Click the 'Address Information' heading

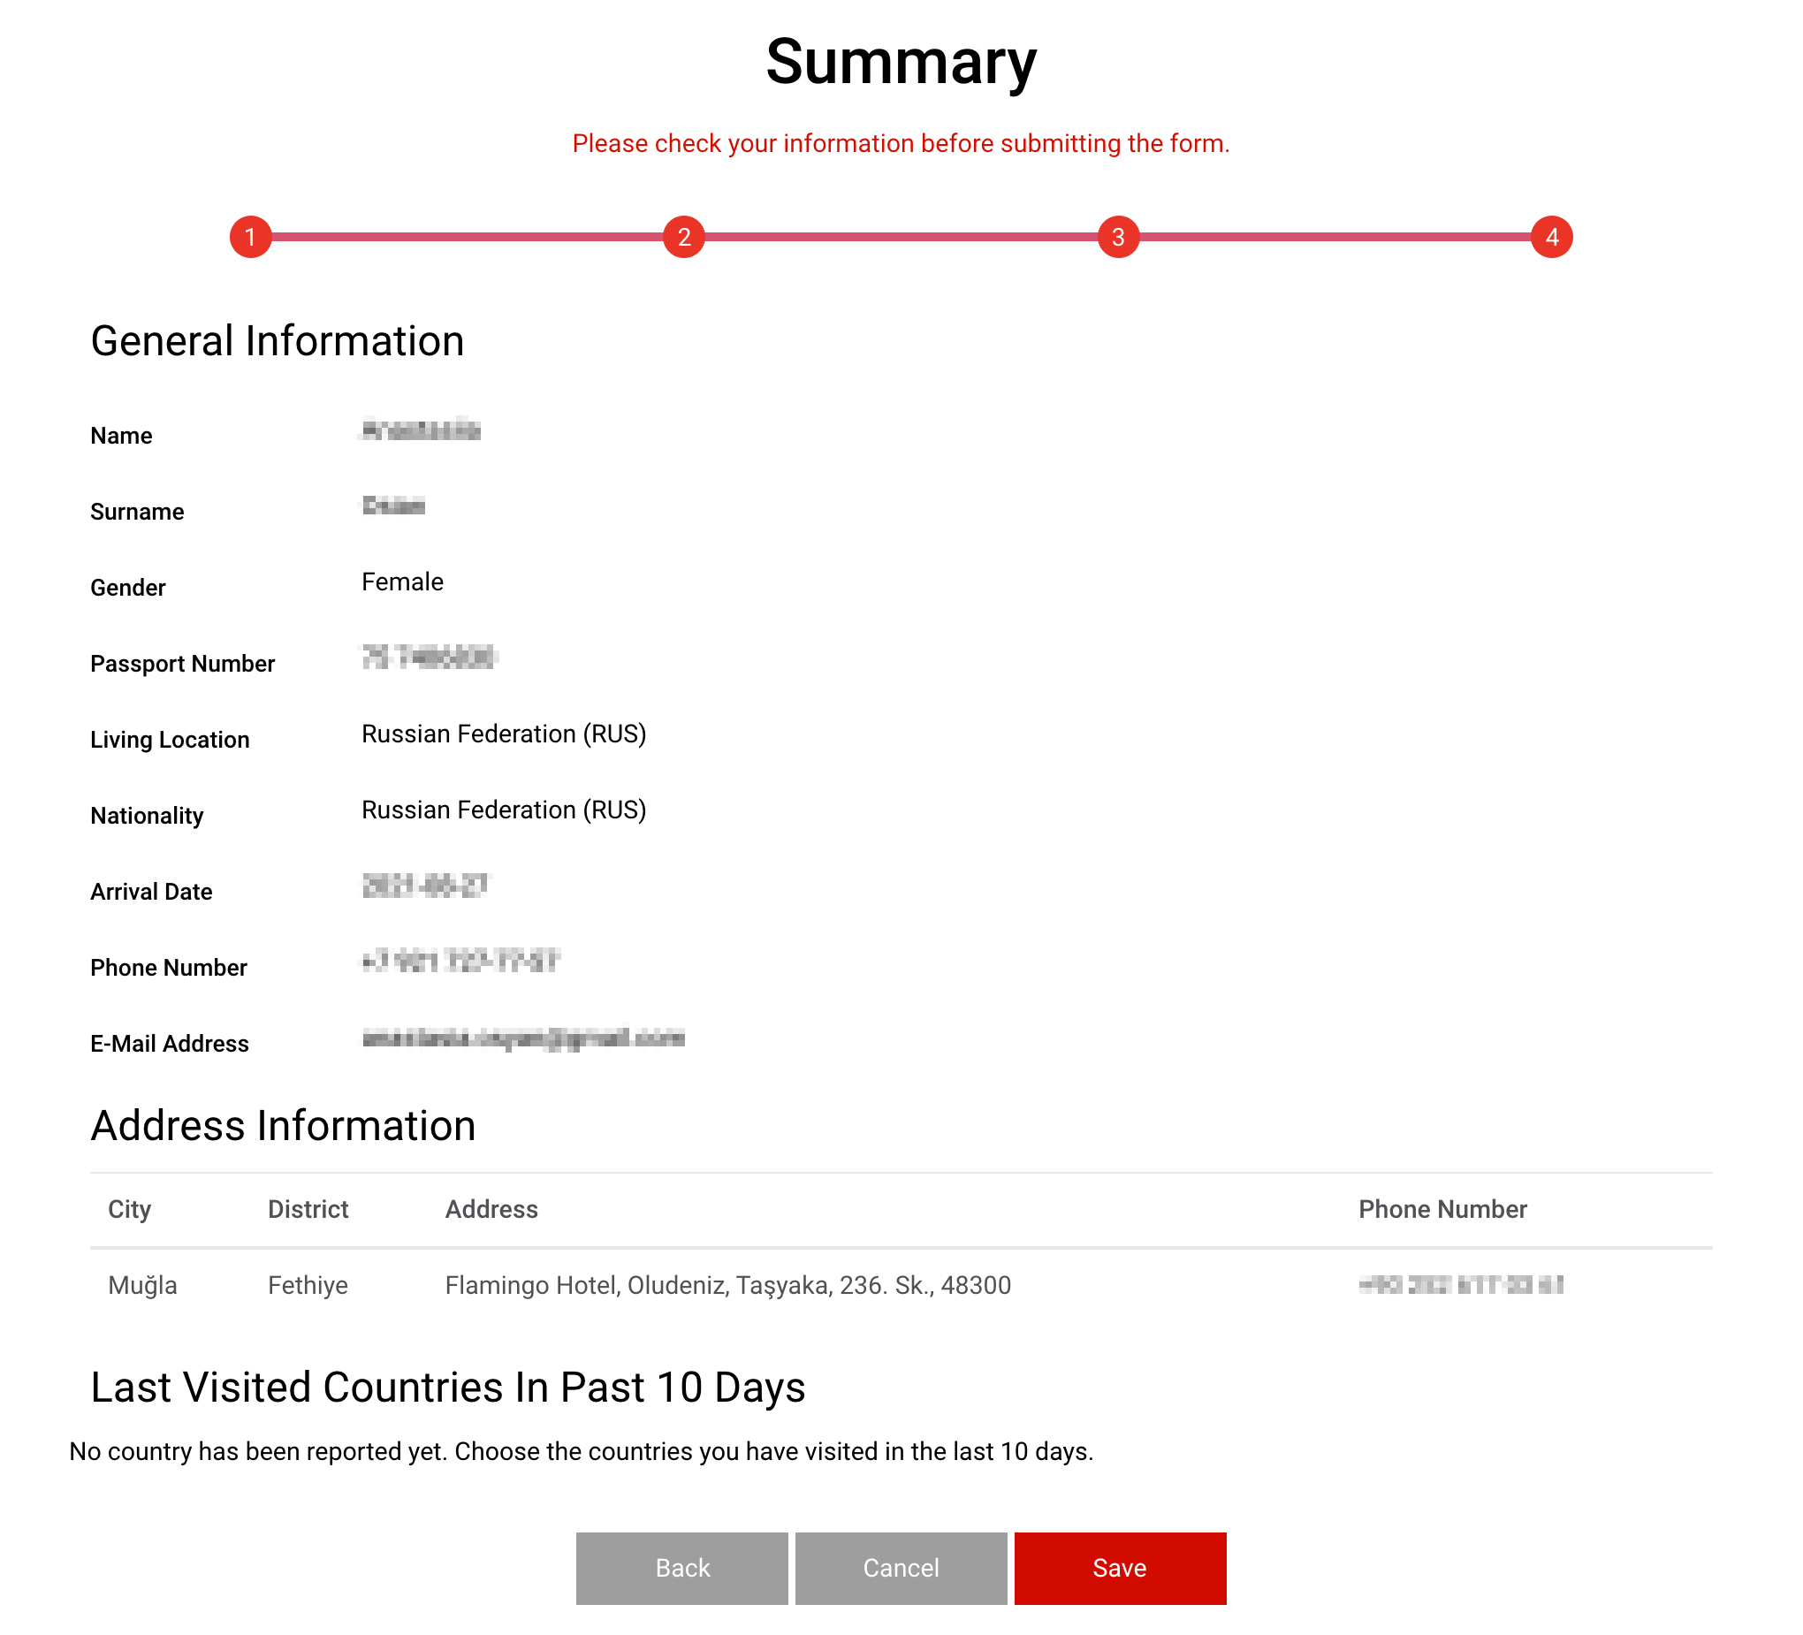click(x=284, y=1126)
